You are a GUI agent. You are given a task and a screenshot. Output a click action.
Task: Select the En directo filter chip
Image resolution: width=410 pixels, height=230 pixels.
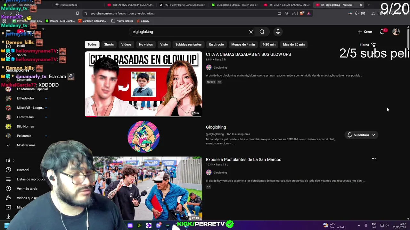[217, 44]
